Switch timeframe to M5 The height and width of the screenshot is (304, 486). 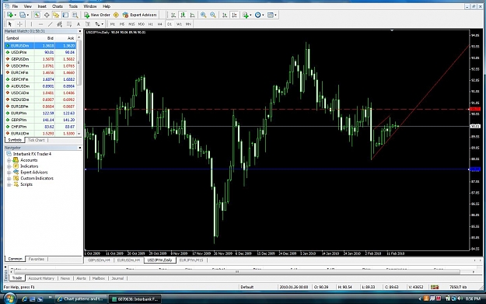[122, 24]
